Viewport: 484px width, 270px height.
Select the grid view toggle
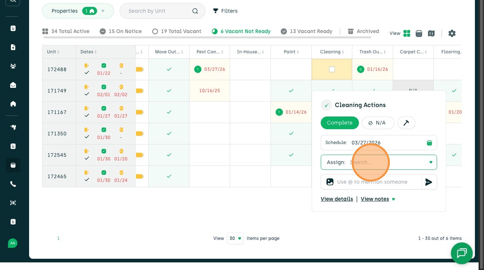(407, 33)
